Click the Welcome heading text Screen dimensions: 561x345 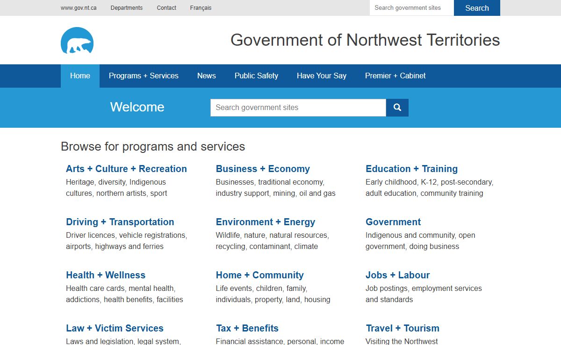[137, 107]
